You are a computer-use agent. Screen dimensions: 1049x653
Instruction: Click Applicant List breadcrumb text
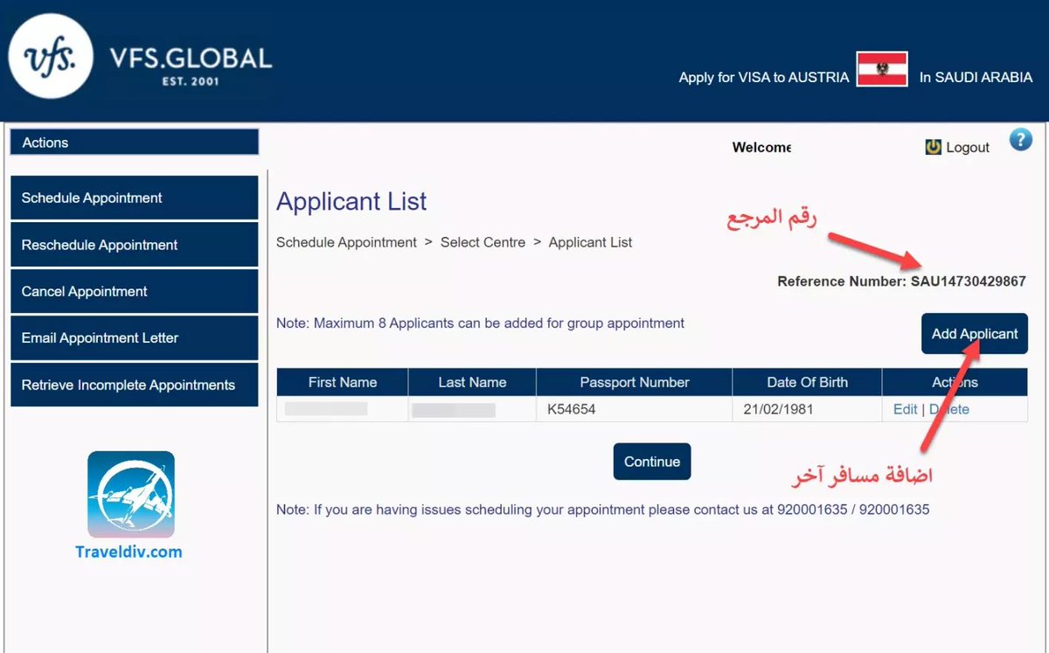(590, 242)
